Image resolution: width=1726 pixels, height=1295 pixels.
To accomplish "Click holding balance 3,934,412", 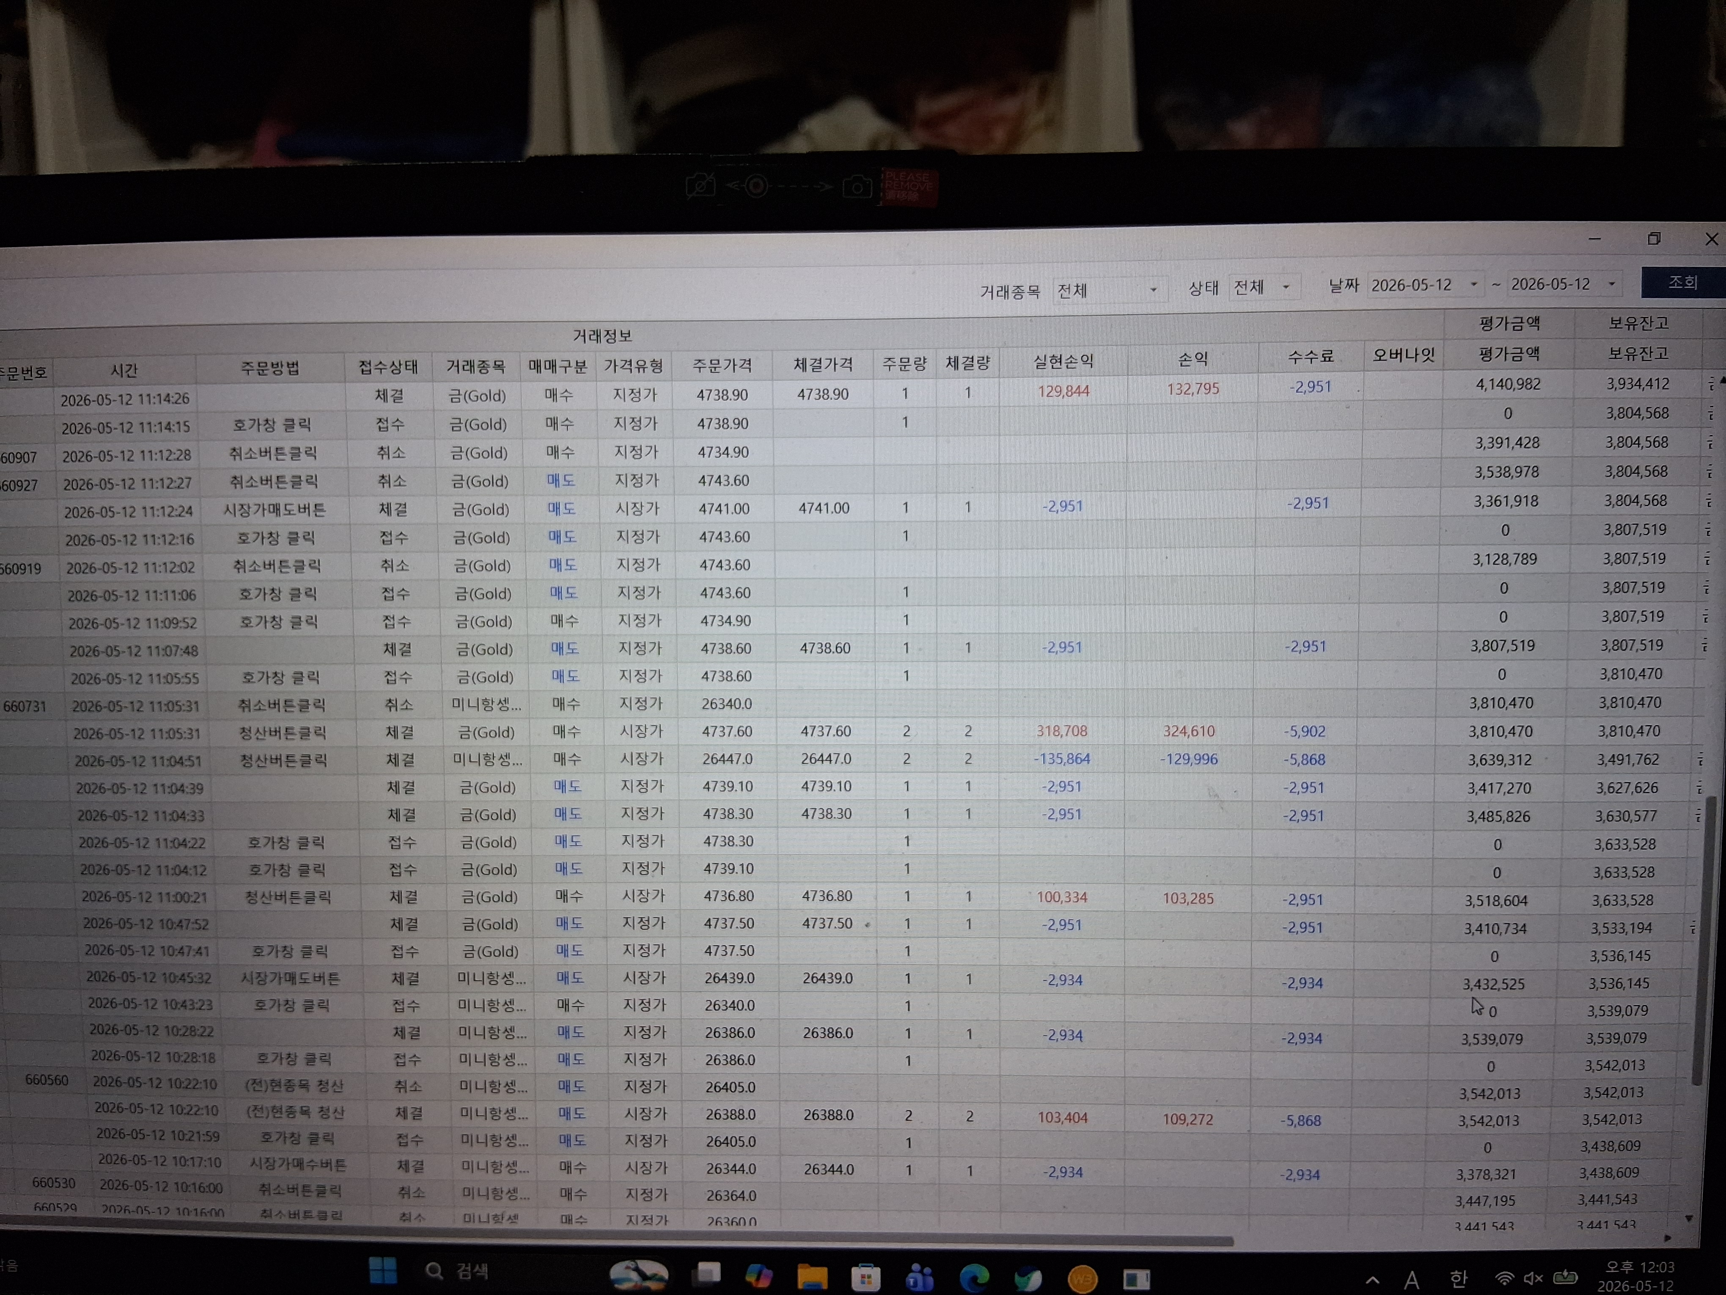I will (1637, 383).
